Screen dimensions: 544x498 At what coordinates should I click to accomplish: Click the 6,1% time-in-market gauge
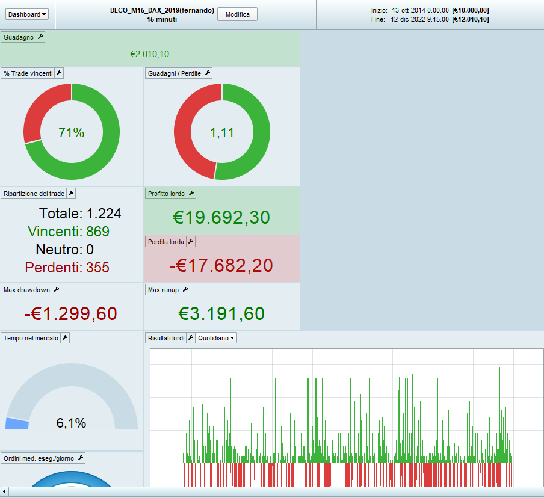coord(72,397)
